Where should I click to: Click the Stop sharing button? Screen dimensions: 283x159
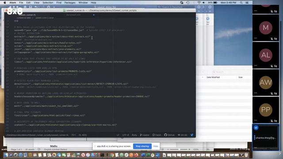click(142, 146)
